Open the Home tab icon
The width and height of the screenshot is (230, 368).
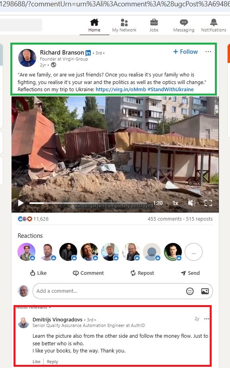(x=94, y=23)
